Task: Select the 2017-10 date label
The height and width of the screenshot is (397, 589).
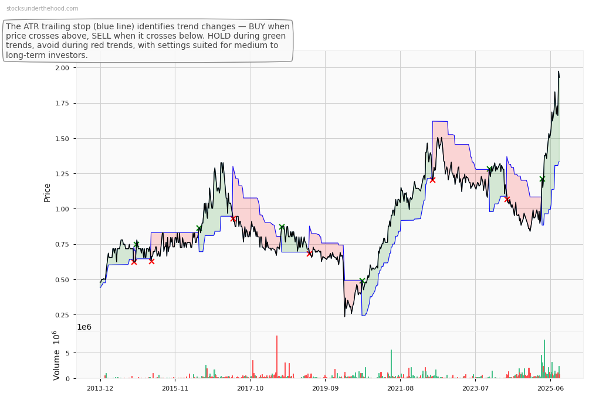Action: (x=250, y=388)
